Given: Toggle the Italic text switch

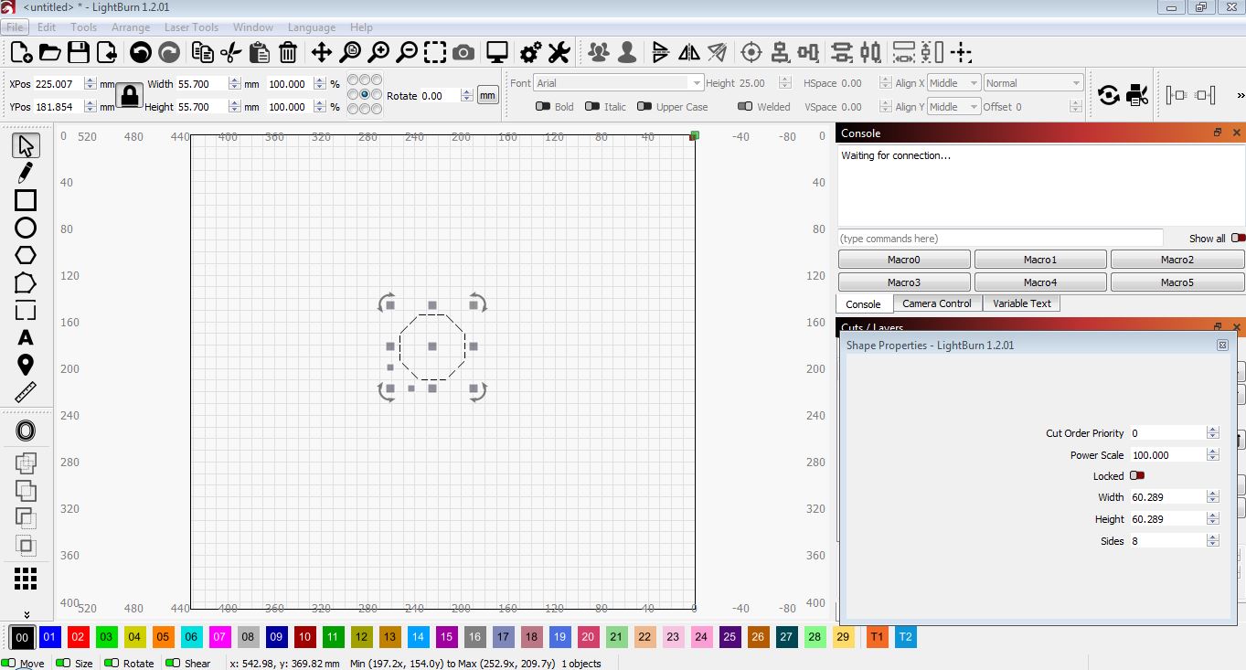Looking at the screenshot, I should tap(592, 107).
